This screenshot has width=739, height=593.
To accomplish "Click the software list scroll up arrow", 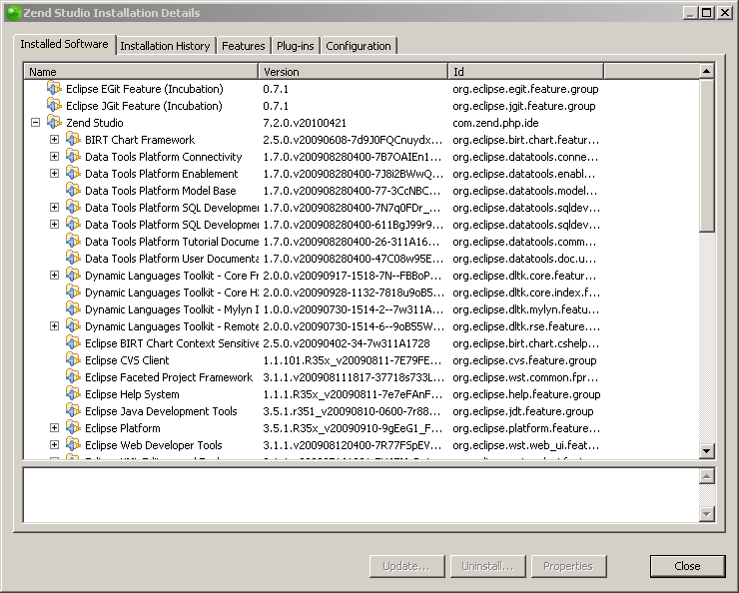I will pos(706,71).
